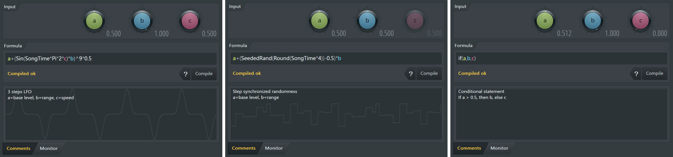Open Monitor tab in conditional statement panel
The height and width of the screenshot is (157, 673).
pyautogui.click(x=499, y=148)
